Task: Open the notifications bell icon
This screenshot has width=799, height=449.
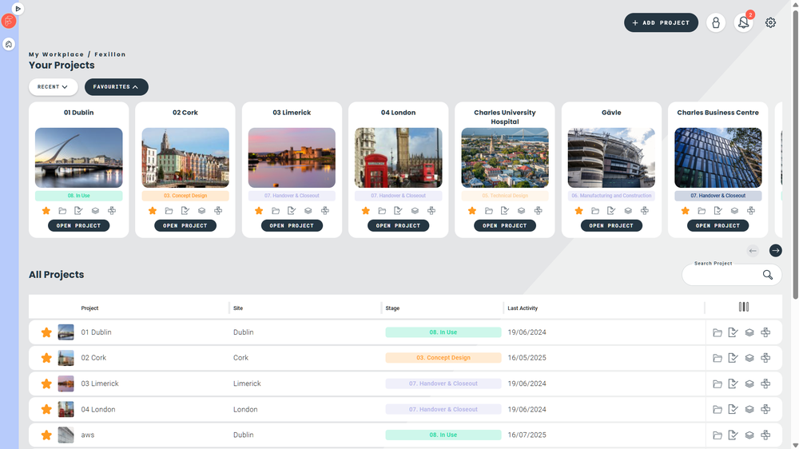Action: coord(743,23)
